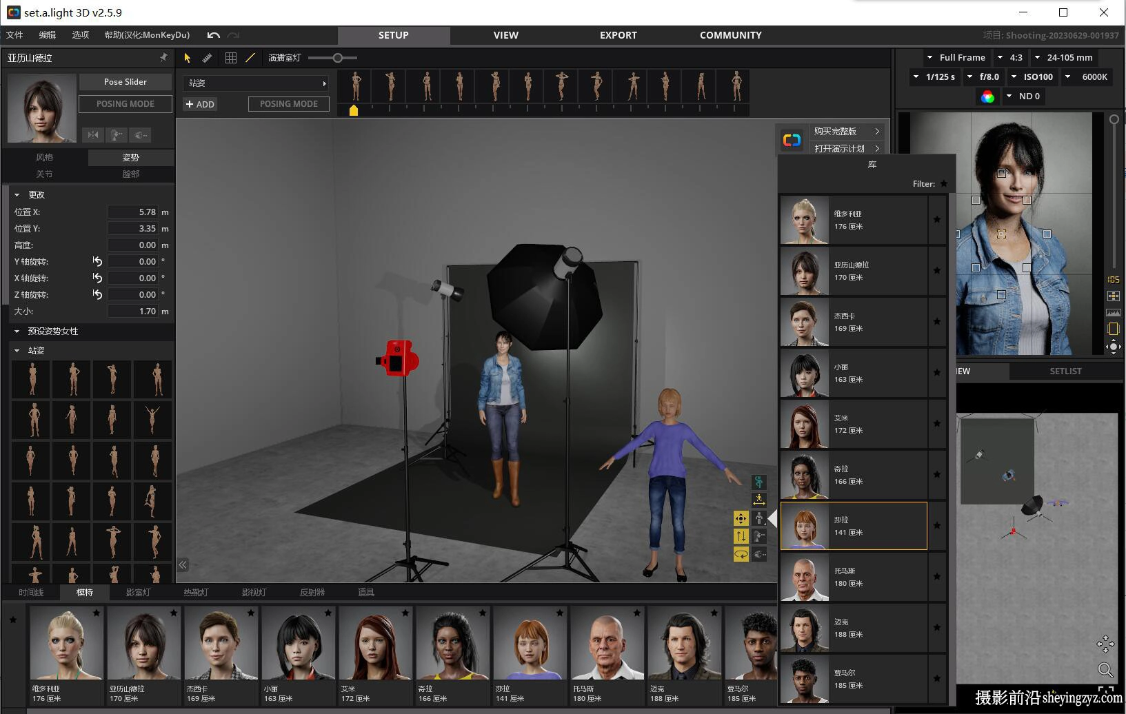Open the ISO100 dropdown
This screenshot has height=714, width=1126.
(1032, 77)
